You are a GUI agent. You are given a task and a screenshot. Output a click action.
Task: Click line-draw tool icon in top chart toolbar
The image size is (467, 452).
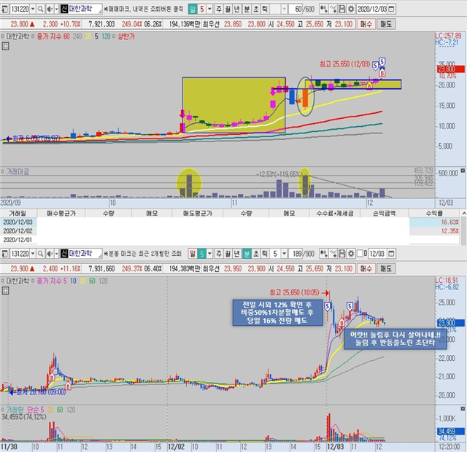(333, 9)
